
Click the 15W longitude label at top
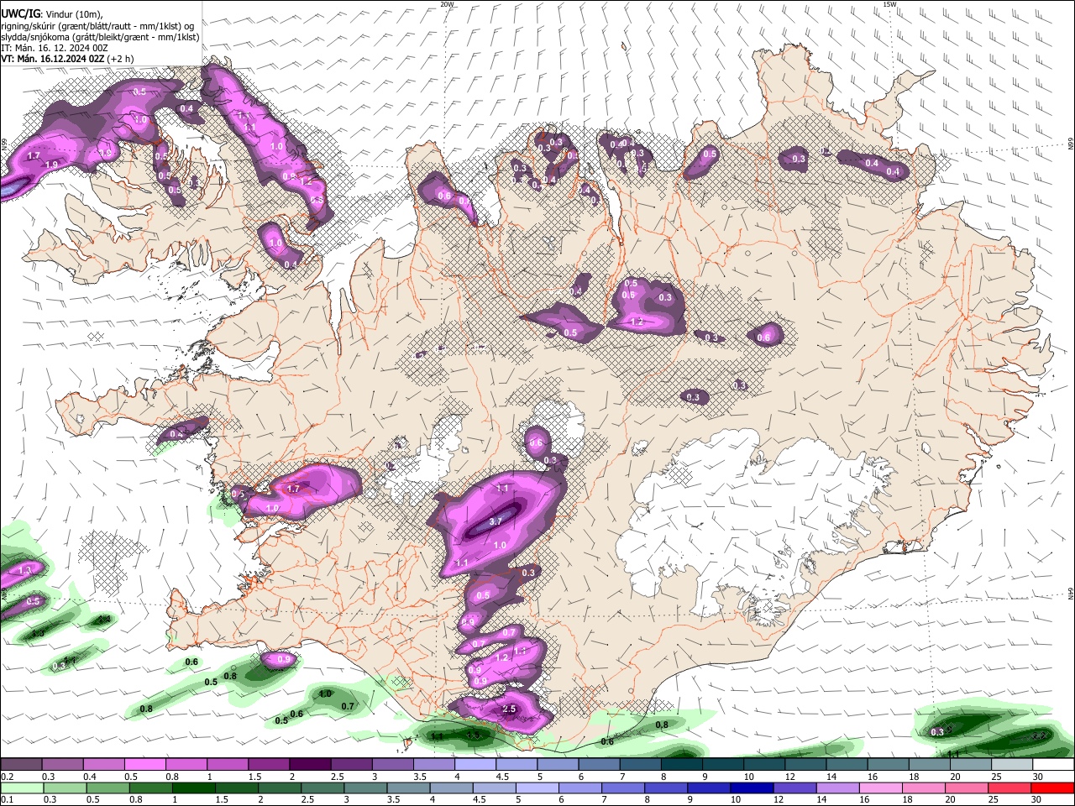pyautogui.click(x=889, y=4)
